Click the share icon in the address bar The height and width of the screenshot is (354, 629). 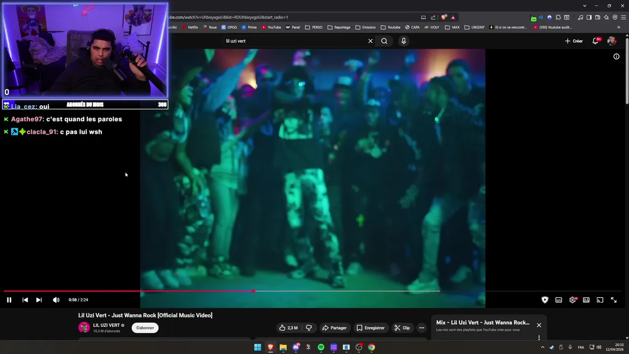[x=433, y=17]
